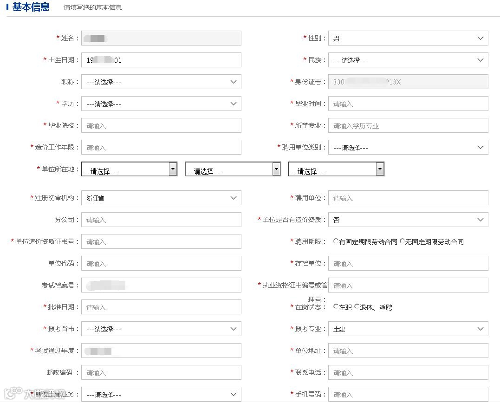
Task: Focus the 联系电话 input field
Action: [408, 372]
